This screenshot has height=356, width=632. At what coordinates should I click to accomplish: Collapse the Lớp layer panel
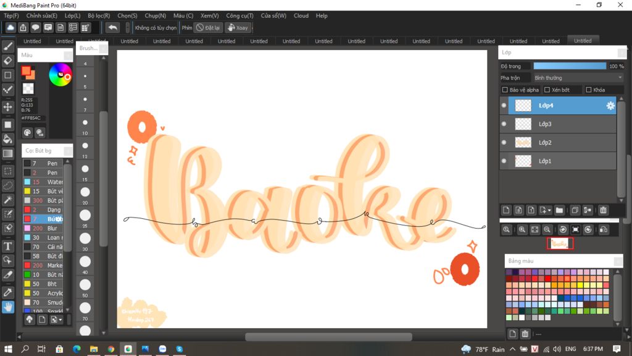coord(622,53)
